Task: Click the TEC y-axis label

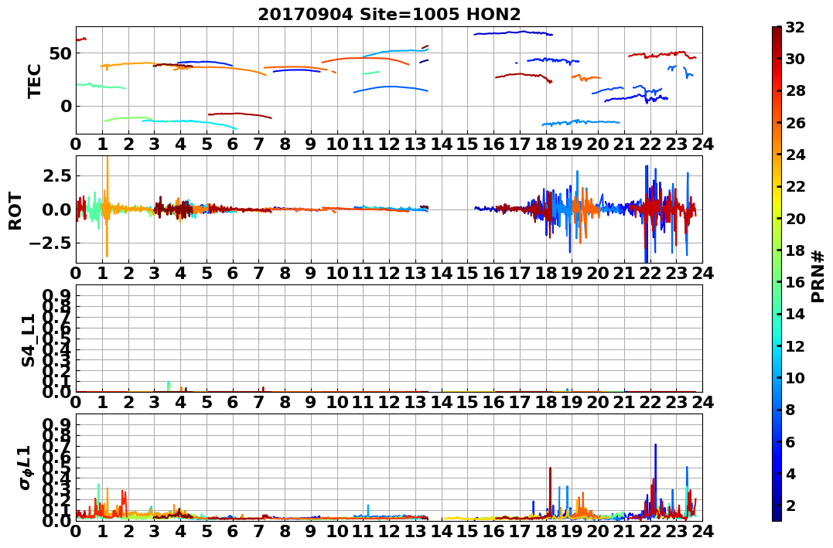Action: (x=34, y=80)
